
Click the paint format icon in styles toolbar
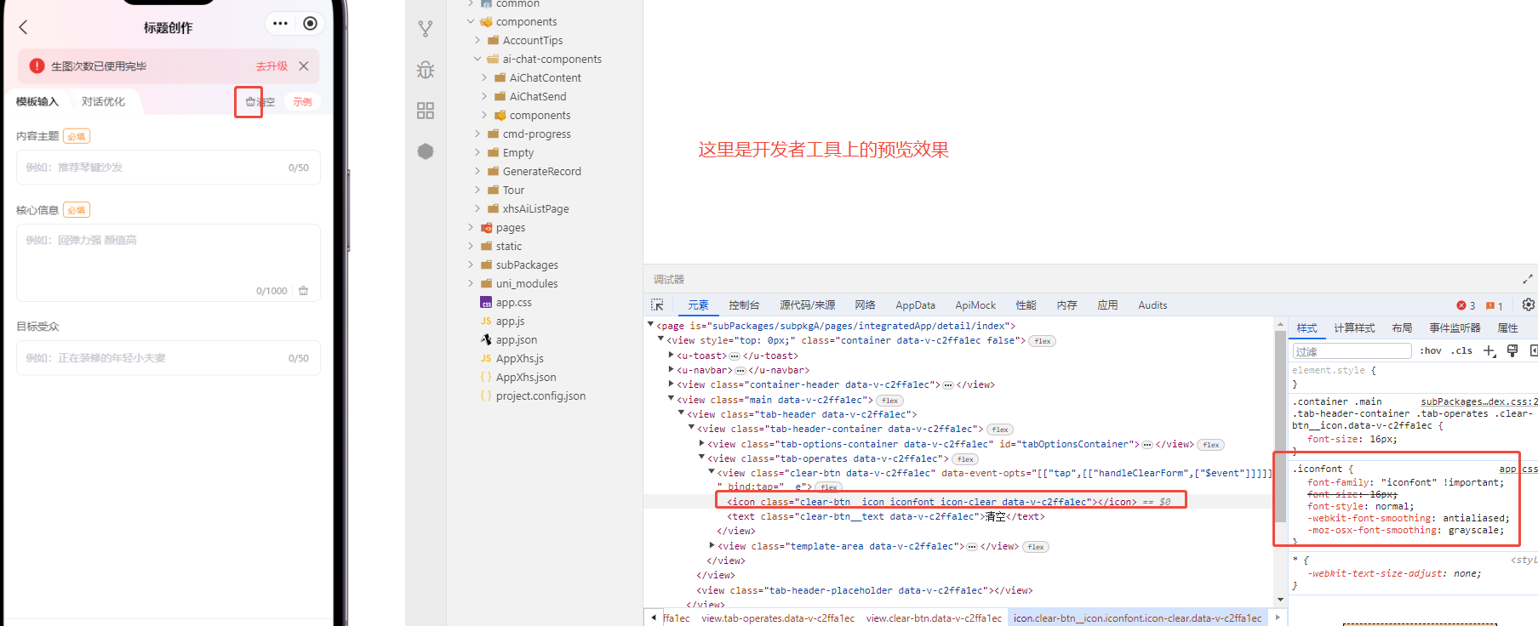point(1512,351)
